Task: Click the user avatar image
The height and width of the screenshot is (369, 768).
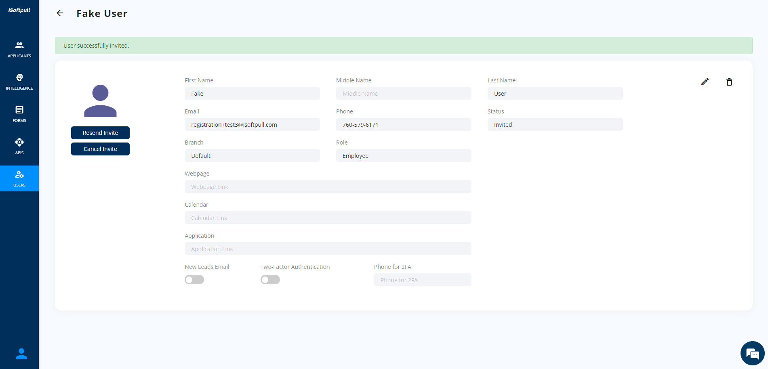Action: [100, 101]
